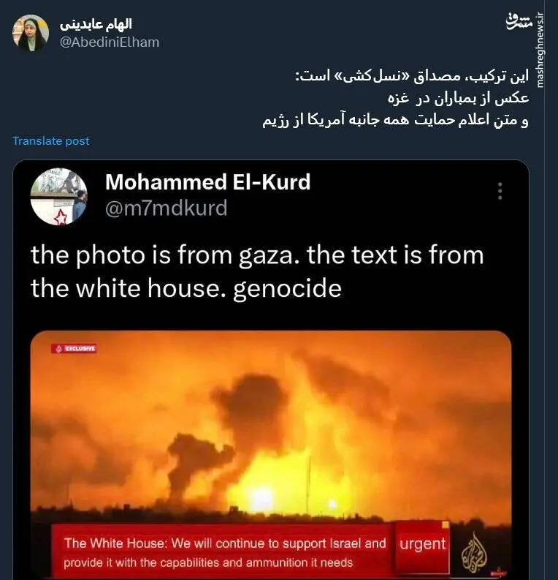Open the three-dot menu on quoted tweet
The image size is (558, 580).
coord(500,191)
